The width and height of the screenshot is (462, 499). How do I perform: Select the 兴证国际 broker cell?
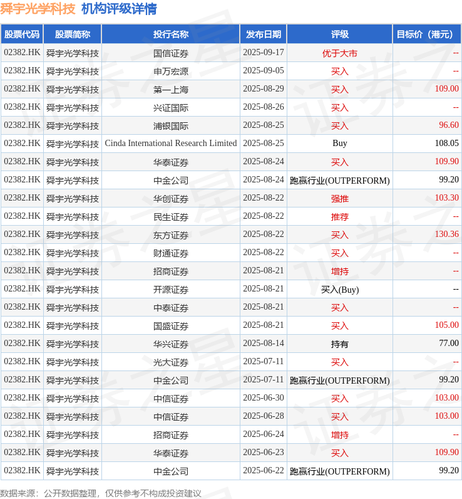(x=171, y=107)
